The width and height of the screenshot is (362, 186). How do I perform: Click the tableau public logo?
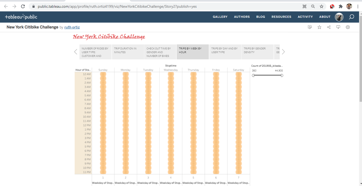[x=21, y=16]
